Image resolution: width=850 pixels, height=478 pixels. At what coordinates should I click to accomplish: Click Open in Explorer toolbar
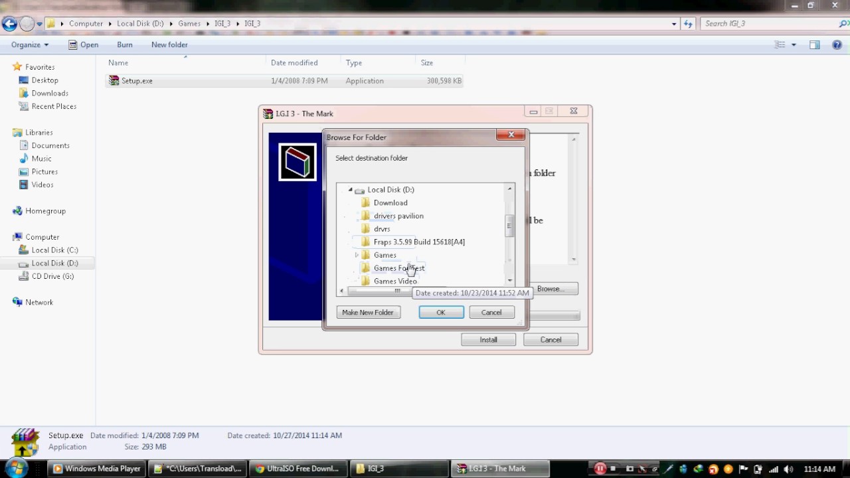83,44
